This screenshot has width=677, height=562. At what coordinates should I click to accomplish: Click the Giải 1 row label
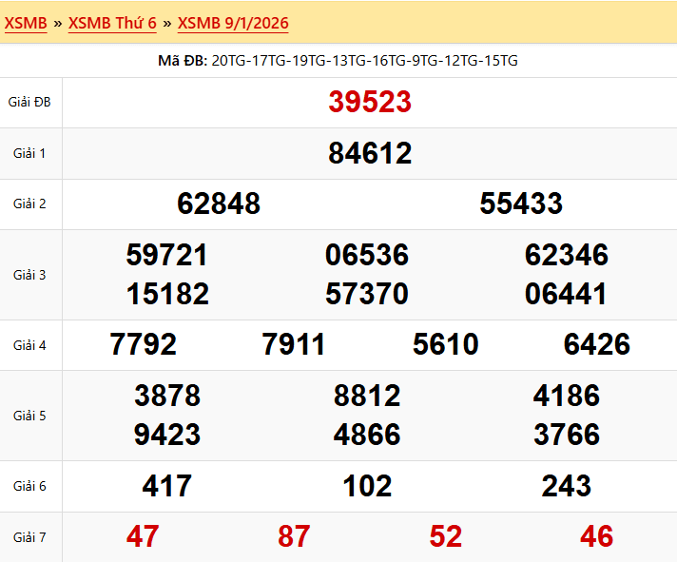coord(29,153)
